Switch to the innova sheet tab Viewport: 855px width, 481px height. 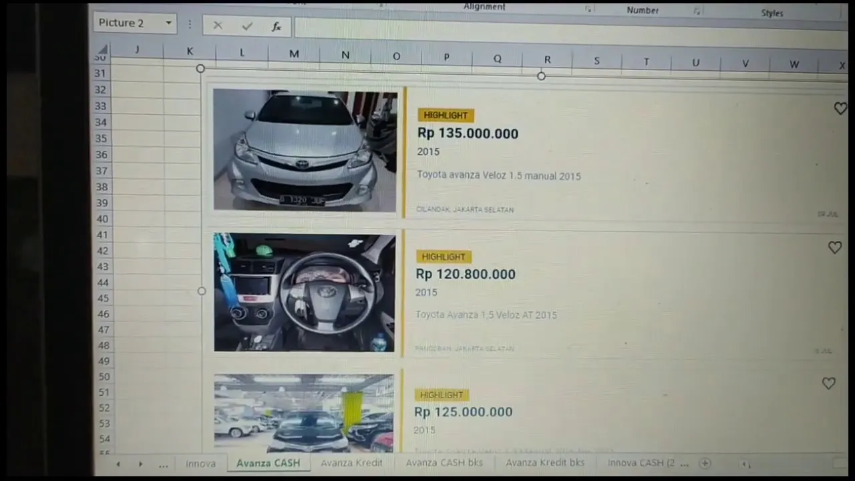[200, 463]
